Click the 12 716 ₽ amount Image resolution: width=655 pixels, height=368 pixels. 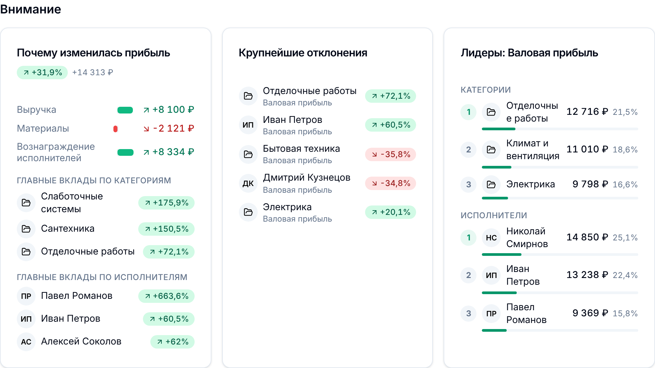pyautogui.click(x=587, y=112)
